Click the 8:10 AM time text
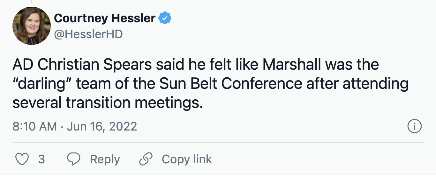This screenshot has height=177, width=436. click(34, 127)
